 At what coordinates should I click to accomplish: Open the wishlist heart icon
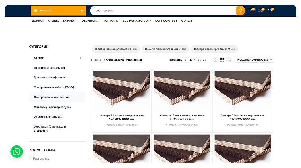click(251, 11)
